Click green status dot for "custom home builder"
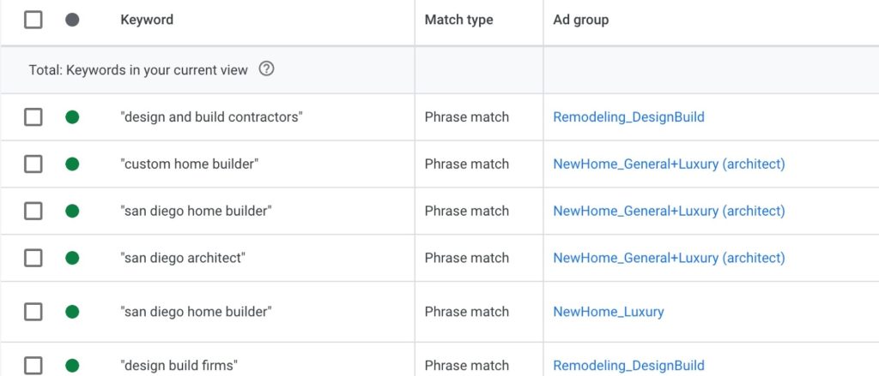 click(x=72, y=164)
